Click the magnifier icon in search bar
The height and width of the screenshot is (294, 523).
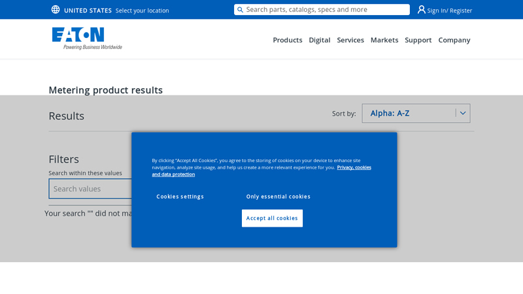(x=240, y=10)
